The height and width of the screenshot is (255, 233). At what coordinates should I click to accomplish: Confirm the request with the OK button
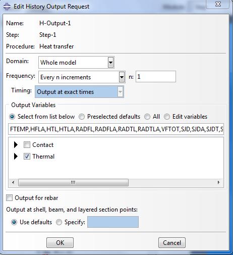[60, 243]
